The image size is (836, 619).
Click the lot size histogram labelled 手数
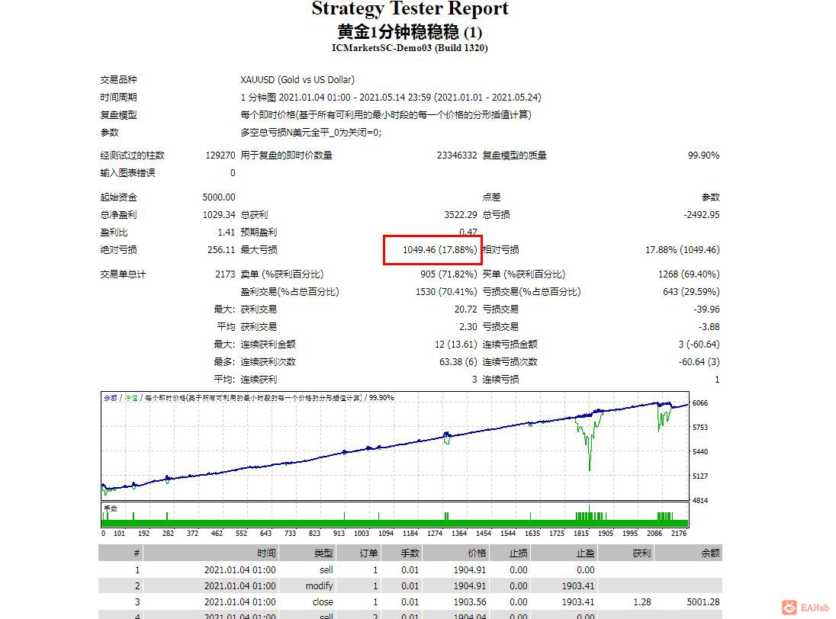[394, 515]
